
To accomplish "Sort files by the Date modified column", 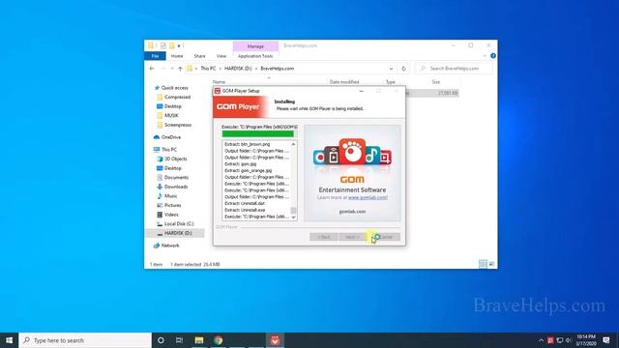I will point(344,81).
